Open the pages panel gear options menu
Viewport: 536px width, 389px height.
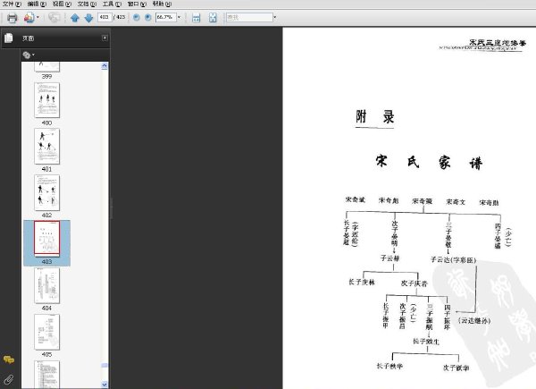click(29, 55)
